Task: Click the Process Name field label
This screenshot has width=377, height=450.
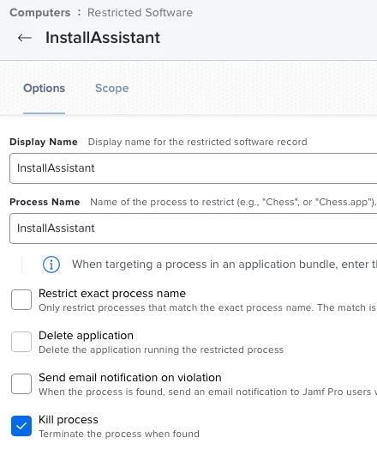Action: (45, 202)
